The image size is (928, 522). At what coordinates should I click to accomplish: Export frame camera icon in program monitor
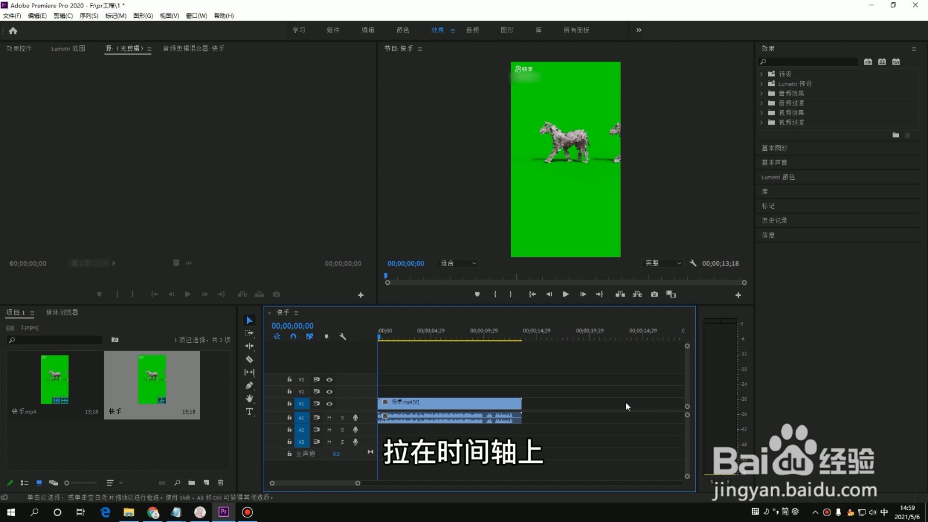pyautogui.click(x=654, y=295)
